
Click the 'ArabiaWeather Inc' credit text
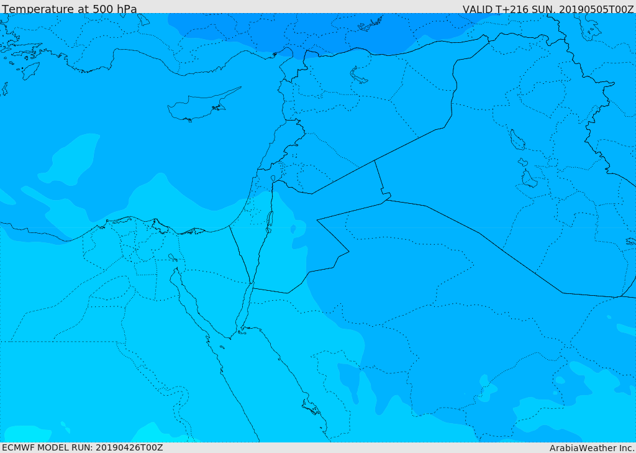[x=591, y=448]
